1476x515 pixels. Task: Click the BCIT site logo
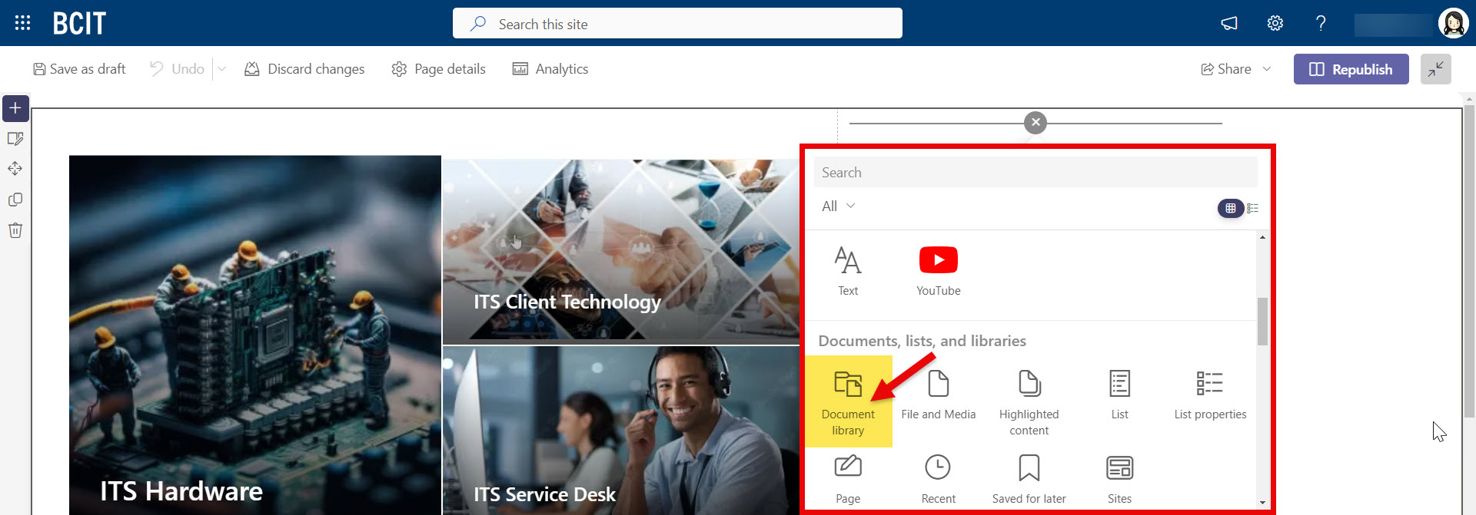(79, 24)
